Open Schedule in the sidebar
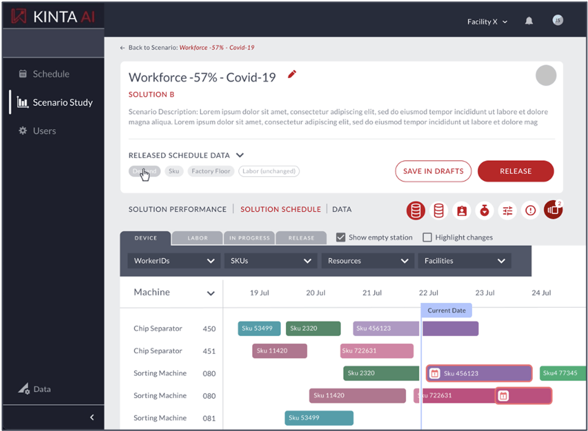Image resolution: width=588 pixels, height=431 pixels. [x=51, y=74]
